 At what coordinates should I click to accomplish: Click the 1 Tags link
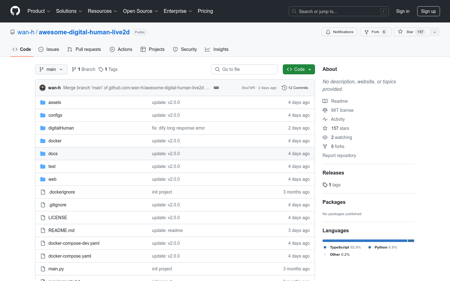click(108, 69)
